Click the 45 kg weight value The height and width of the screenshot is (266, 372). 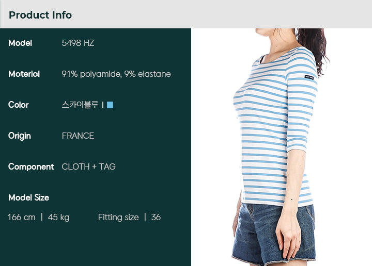58,217
